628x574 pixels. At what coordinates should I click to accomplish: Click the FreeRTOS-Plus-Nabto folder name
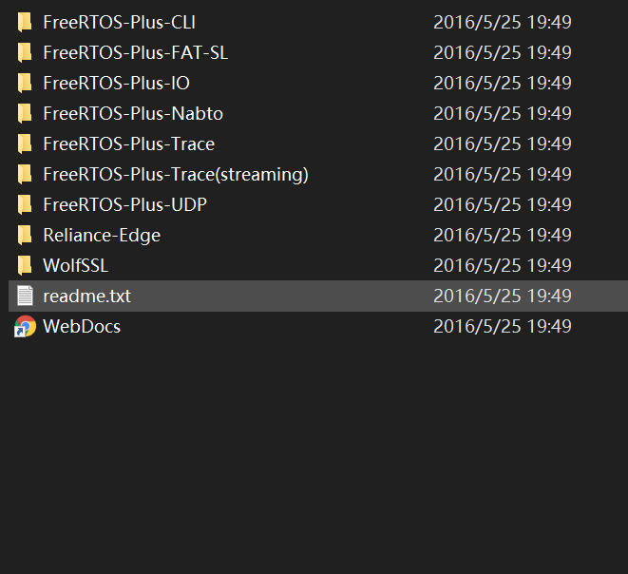[133, 114]
